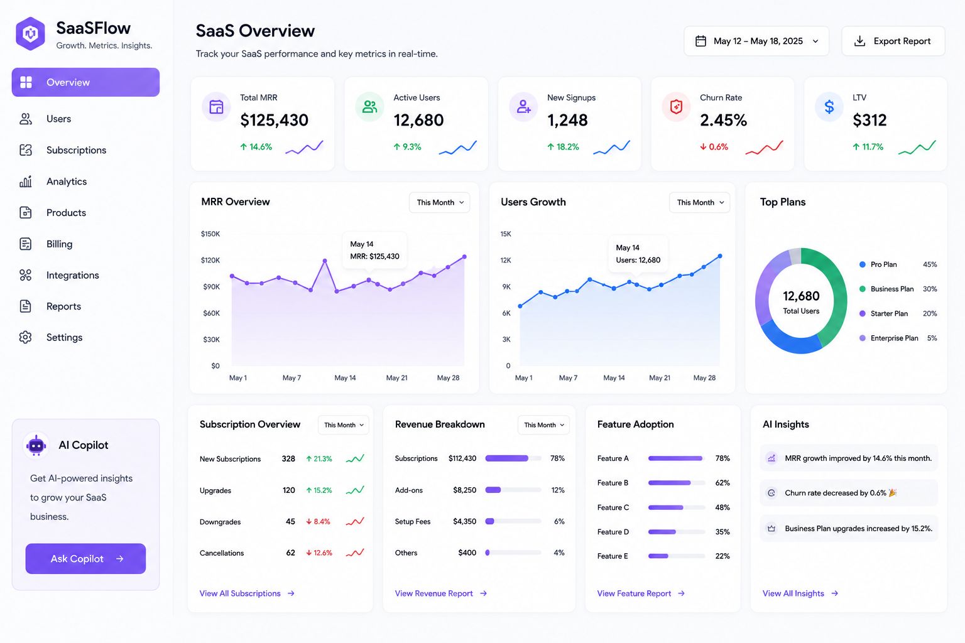Select Overview in the sidebar
965x643 pixels.
click(x=85, y=82)
